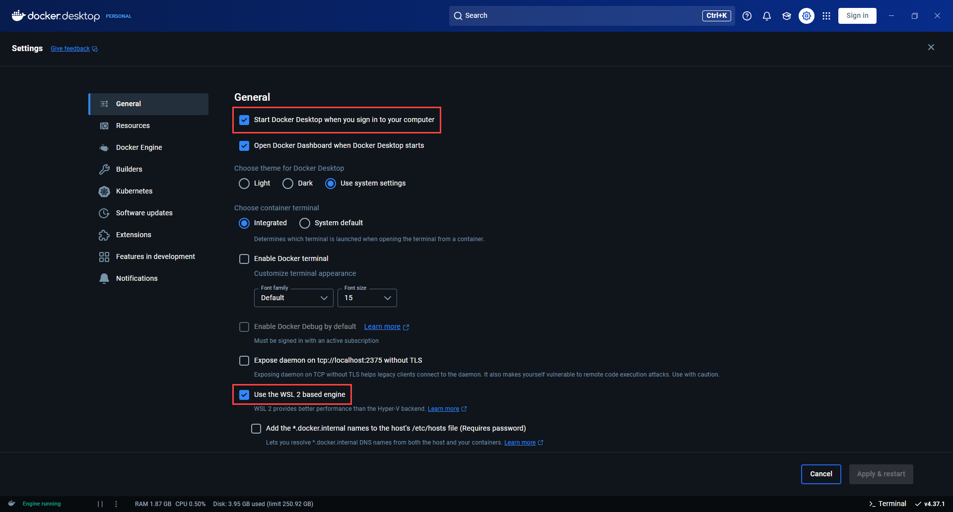Open the Docker Engine settings section
The width and height of the screenshot is (953, 512).
(x=148, y=147)
